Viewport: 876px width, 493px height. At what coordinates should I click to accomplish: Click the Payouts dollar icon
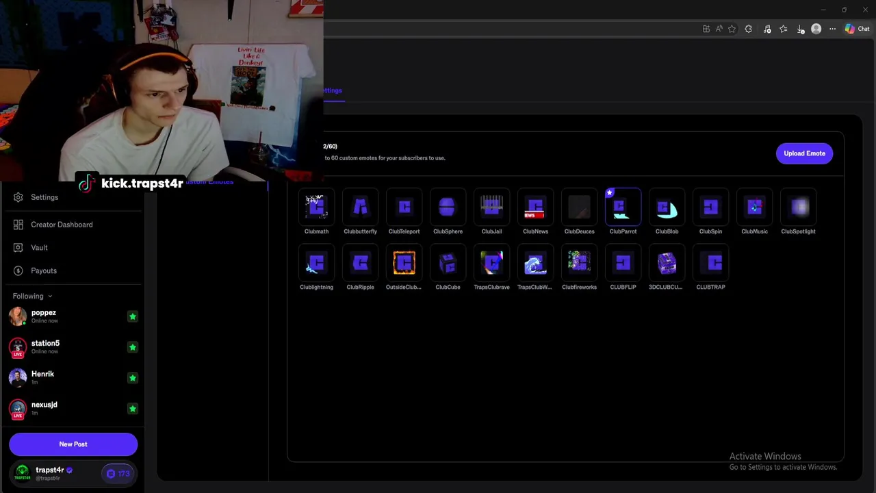point(18,270)
